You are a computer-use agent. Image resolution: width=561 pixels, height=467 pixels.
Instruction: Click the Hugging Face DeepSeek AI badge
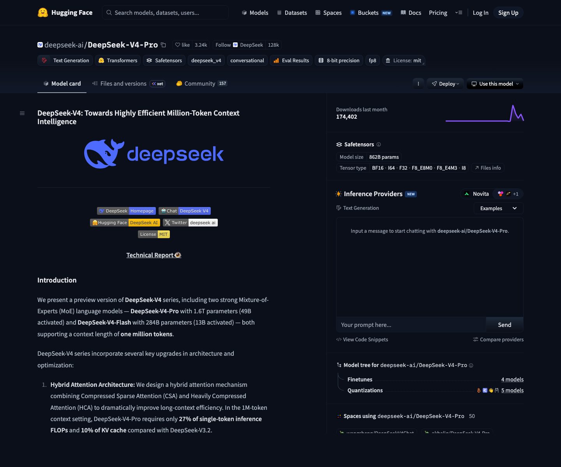pos(125,223)
